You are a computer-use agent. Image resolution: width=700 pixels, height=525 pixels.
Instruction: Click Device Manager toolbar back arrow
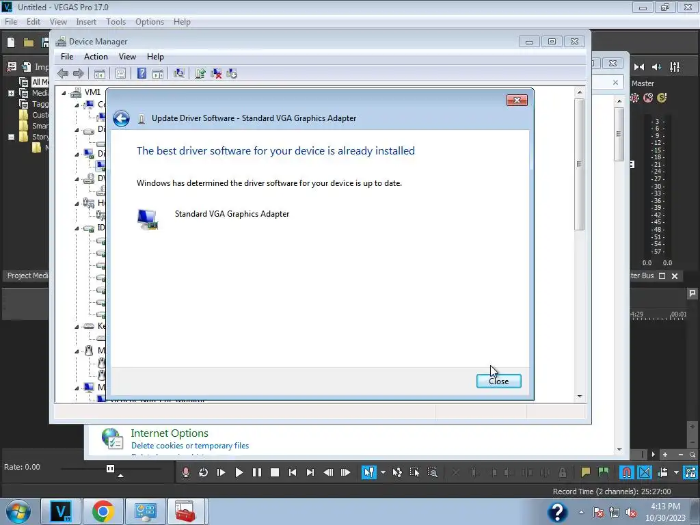click(63, 74)
